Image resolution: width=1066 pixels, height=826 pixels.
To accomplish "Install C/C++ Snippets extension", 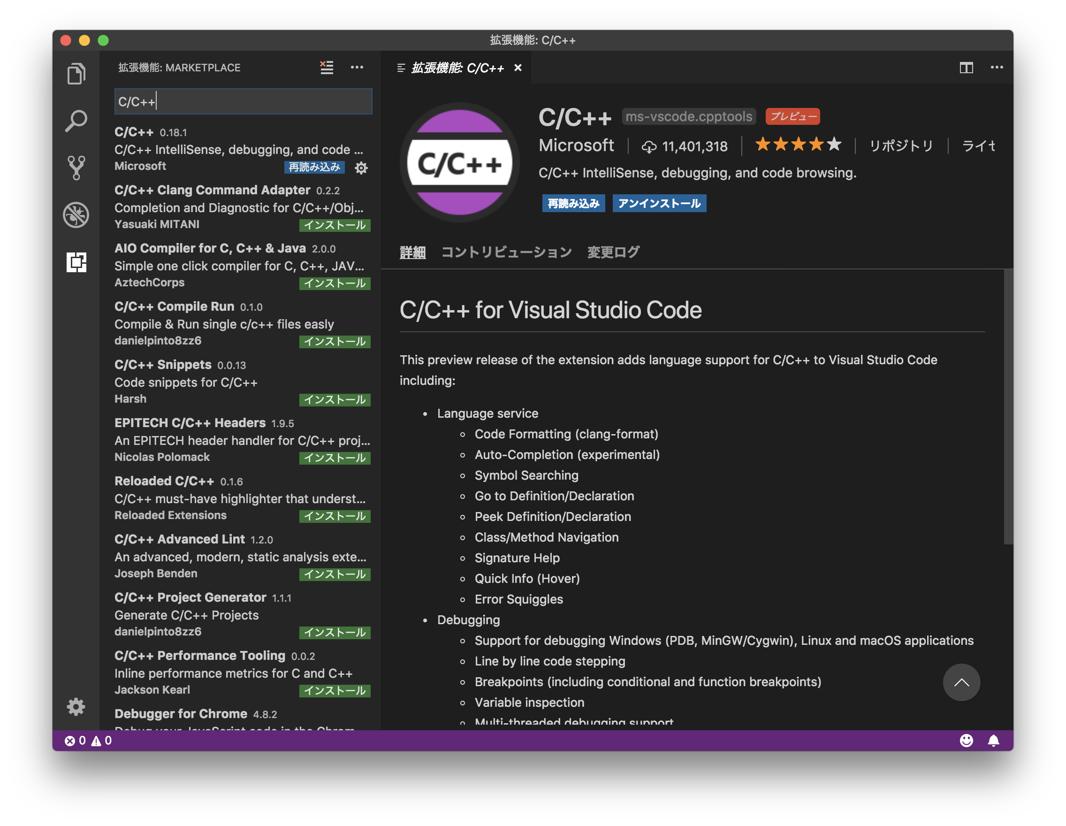I will click(x=335, y=400).
